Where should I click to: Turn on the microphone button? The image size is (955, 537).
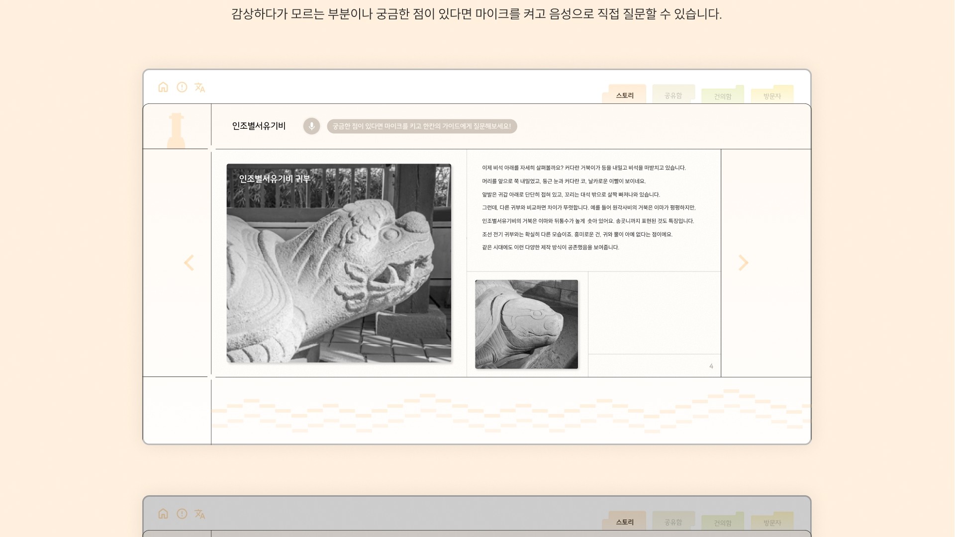(x=312, y=126)
